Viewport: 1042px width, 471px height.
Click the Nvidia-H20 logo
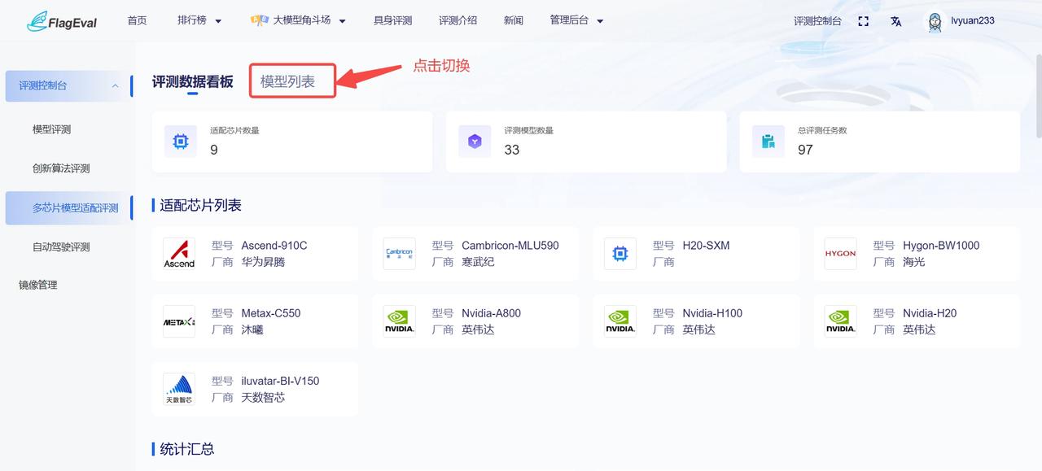coord(841,321)
